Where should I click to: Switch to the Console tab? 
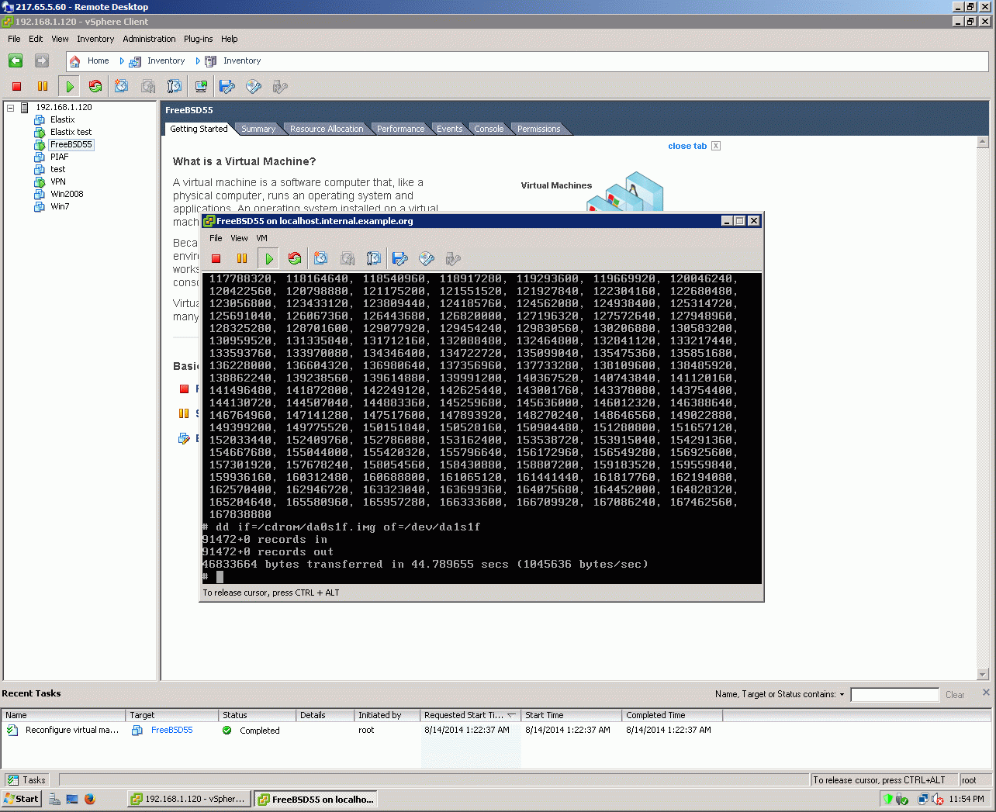(x=489, y=129)
